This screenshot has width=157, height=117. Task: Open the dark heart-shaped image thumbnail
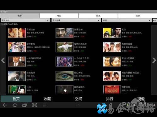click(64, 90)
